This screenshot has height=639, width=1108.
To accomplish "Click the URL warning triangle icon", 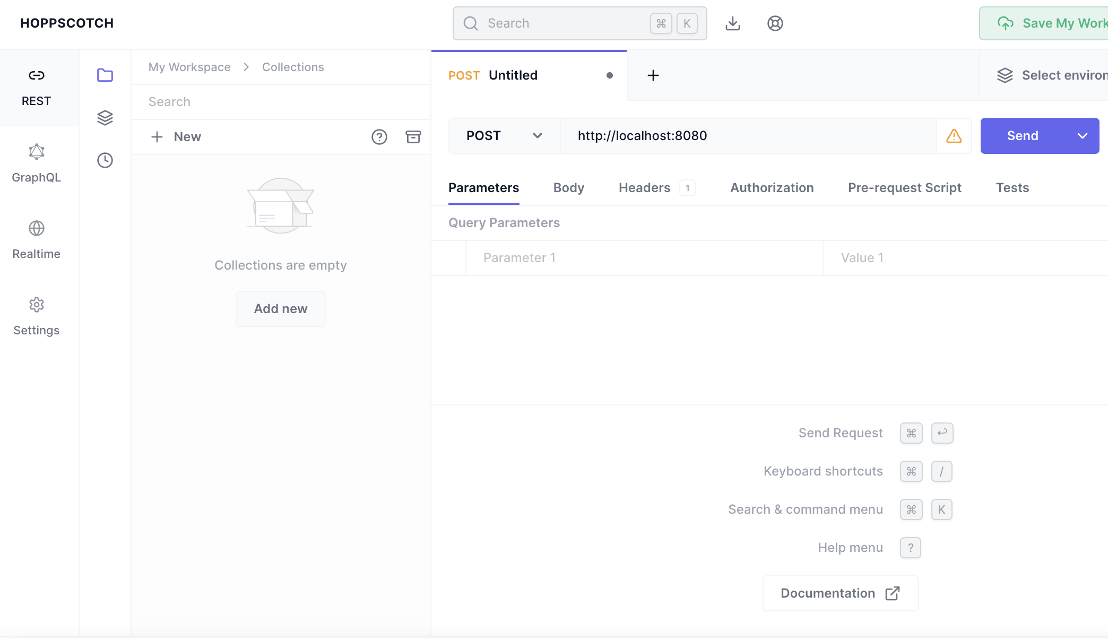I will 954,136.
